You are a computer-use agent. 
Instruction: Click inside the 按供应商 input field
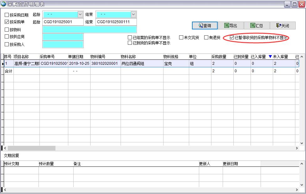coord(63,37)
